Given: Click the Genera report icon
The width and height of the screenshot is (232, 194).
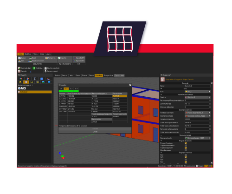Looking at the screenshot, I should coord(45,71).
